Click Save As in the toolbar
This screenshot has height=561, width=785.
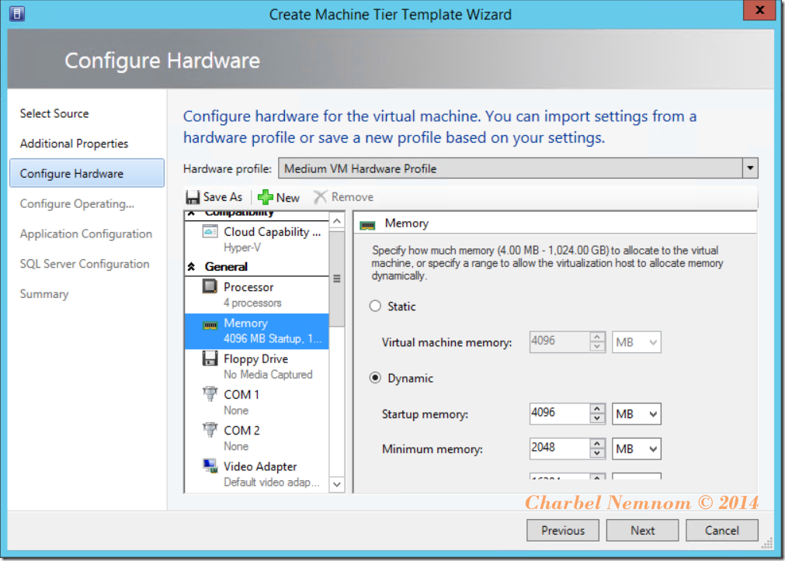point(214,197)
